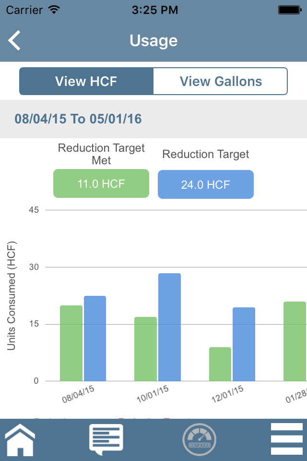Tap the Usage title in header
This screenshot has height=461, width=307.
coord(153,41)
